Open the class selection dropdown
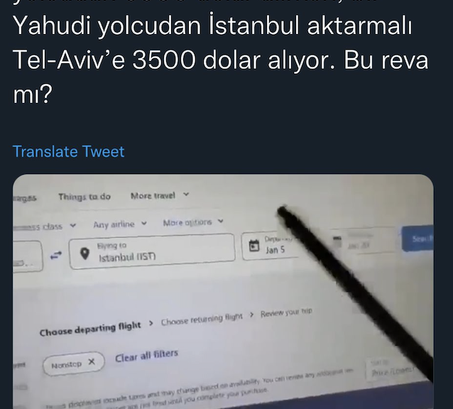453x409 pixels. coord(45,227)
